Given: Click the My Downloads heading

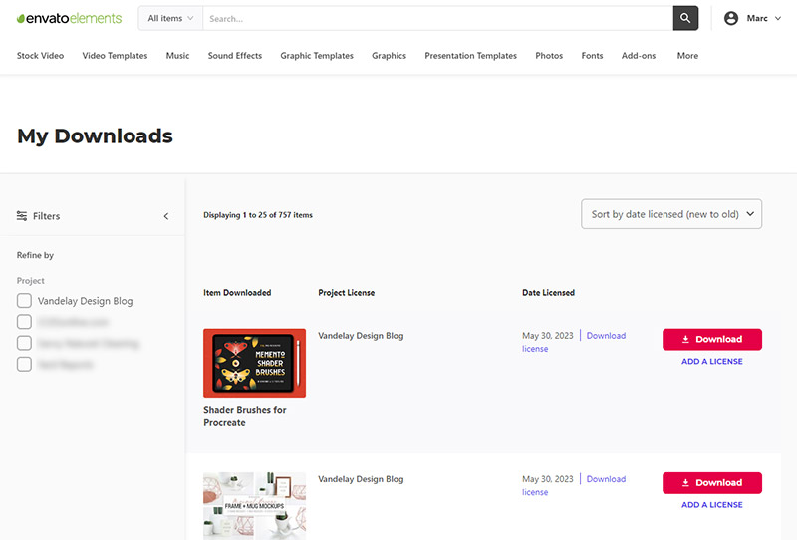Looking at the screenshot, I should [95, 136].
